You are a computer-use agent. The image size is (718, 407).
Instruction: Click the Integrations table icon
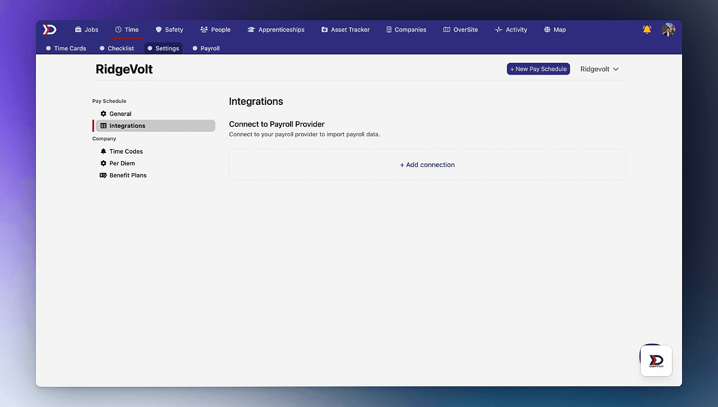coord(103,126)
